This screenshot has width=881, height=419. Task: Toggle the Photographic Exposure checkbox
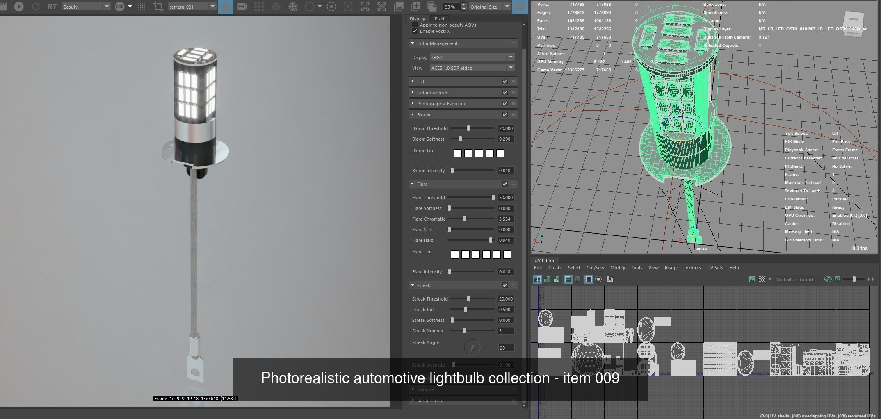click(505, 104)
